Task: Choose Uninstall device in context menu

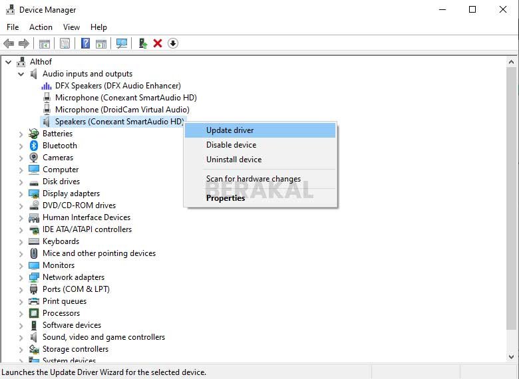Action: point(260,160)
